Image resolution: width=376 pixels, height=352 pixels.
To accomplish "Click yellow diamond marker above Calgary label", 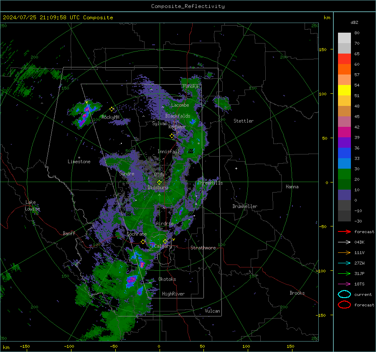I will 165,241.
